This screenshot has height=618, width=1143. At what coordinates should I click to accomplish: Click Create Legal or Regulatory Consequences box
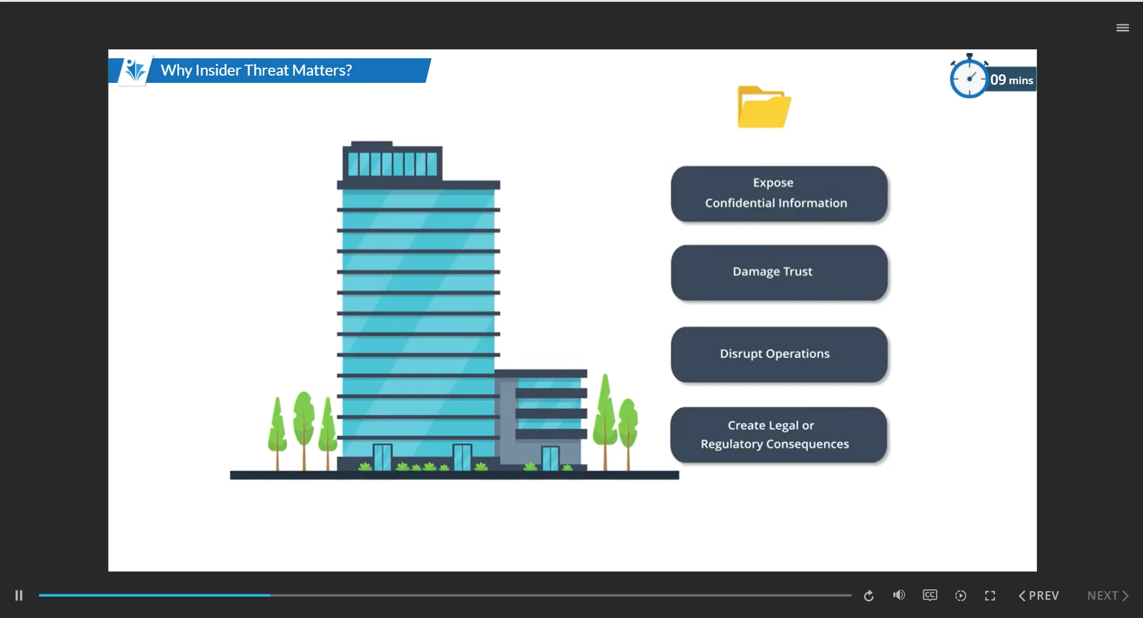tap(778, 435)
